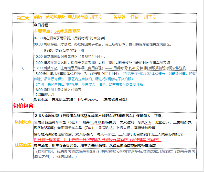The height and width of the screenshot is (172, 204).
Task: Click the red underlined 四日游行程游客 hotel upgrade text
Action: click(98, 140)
